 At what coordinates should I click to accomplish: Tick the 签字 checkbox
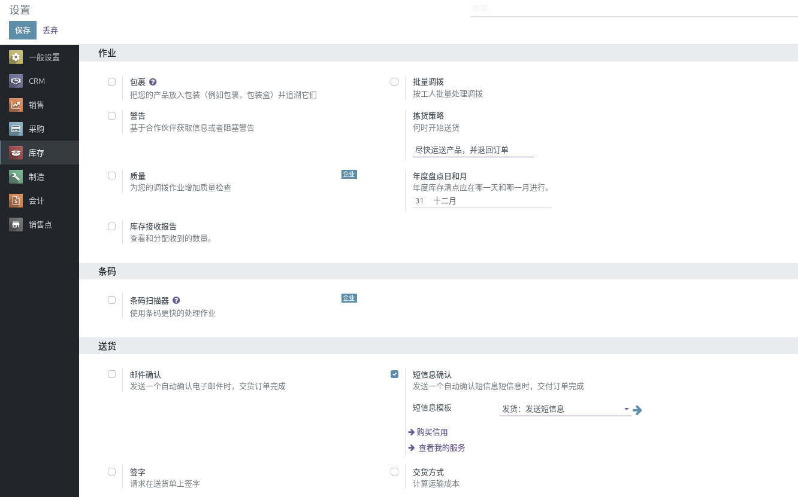112,471
